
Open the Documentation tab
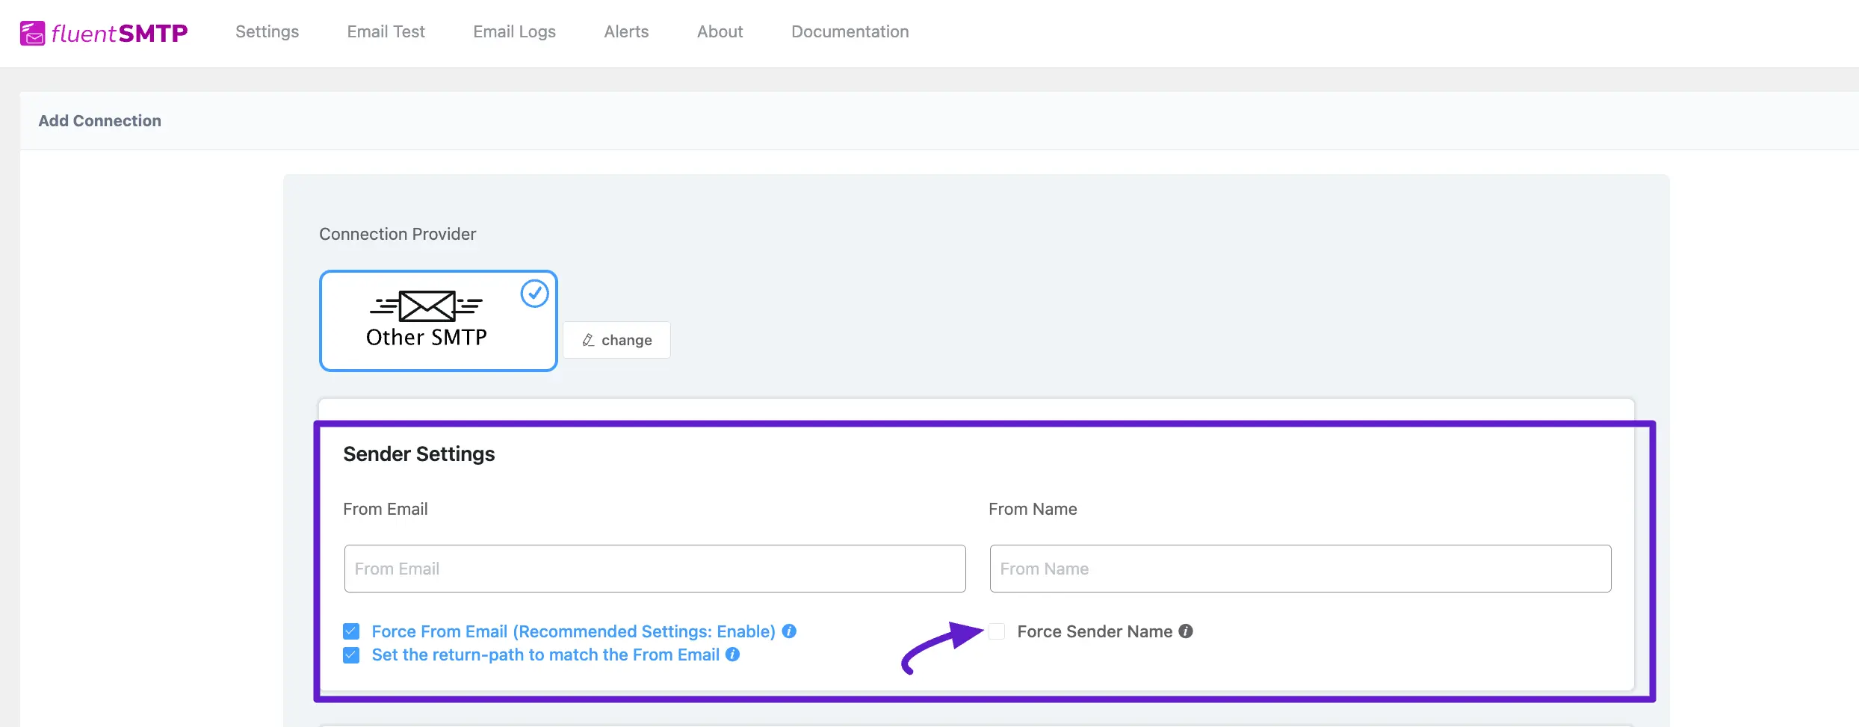(850, 31)
